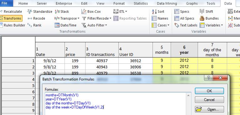This screenshot has width=240, height=115.
Task: Click the Cases icon
Action: coord(154,25)
